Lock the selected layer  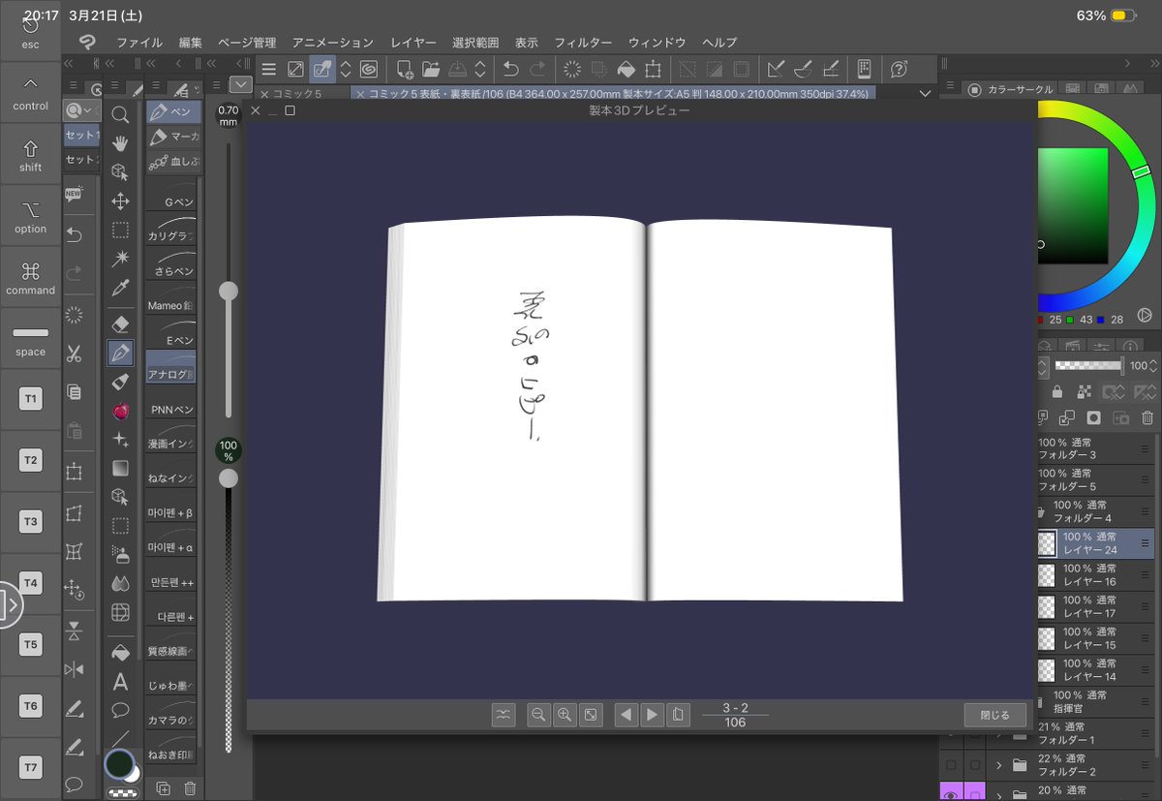1057,393
